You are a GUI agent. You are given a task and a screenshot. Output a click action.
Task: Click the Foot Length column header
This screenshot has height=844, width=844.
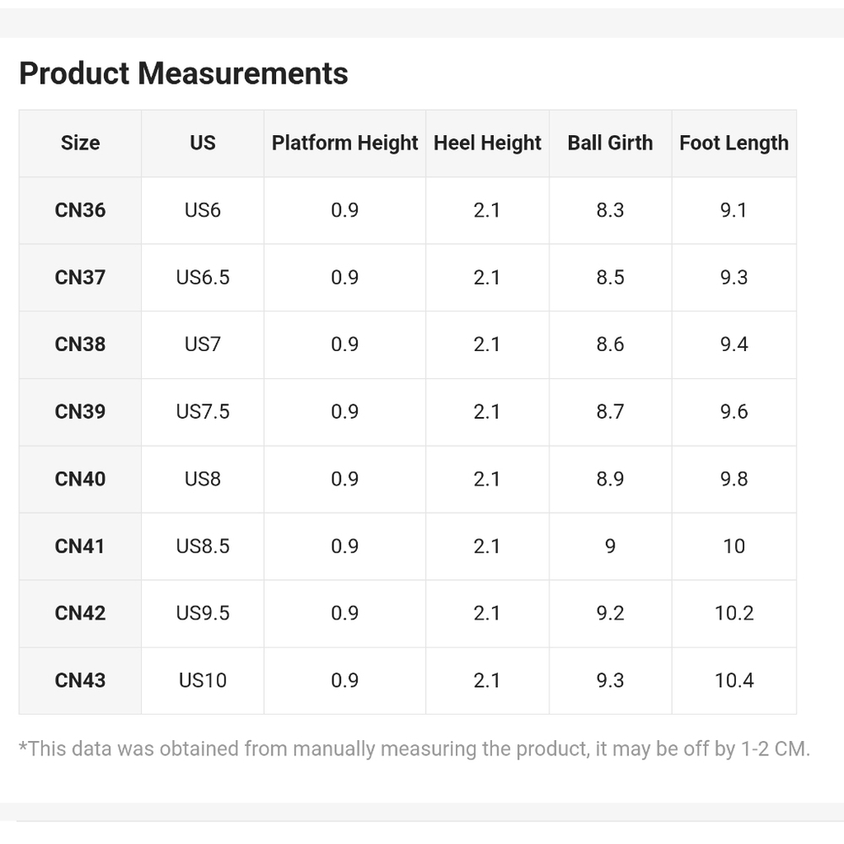click(x=733, y=143)
